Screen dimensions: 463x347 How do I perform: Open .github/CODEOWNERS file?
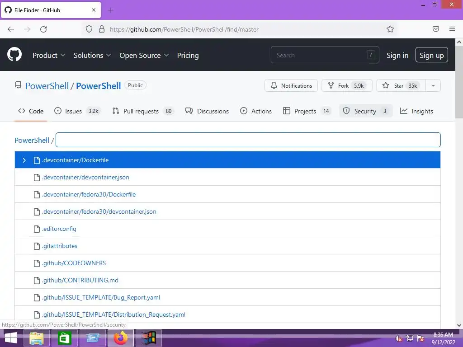pyautogui.click(x=74, y=263)
